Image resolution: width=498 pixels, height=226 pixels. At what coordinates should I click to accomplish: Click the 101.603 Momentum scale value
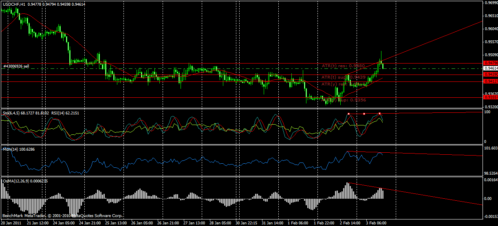tap(491, 148)
